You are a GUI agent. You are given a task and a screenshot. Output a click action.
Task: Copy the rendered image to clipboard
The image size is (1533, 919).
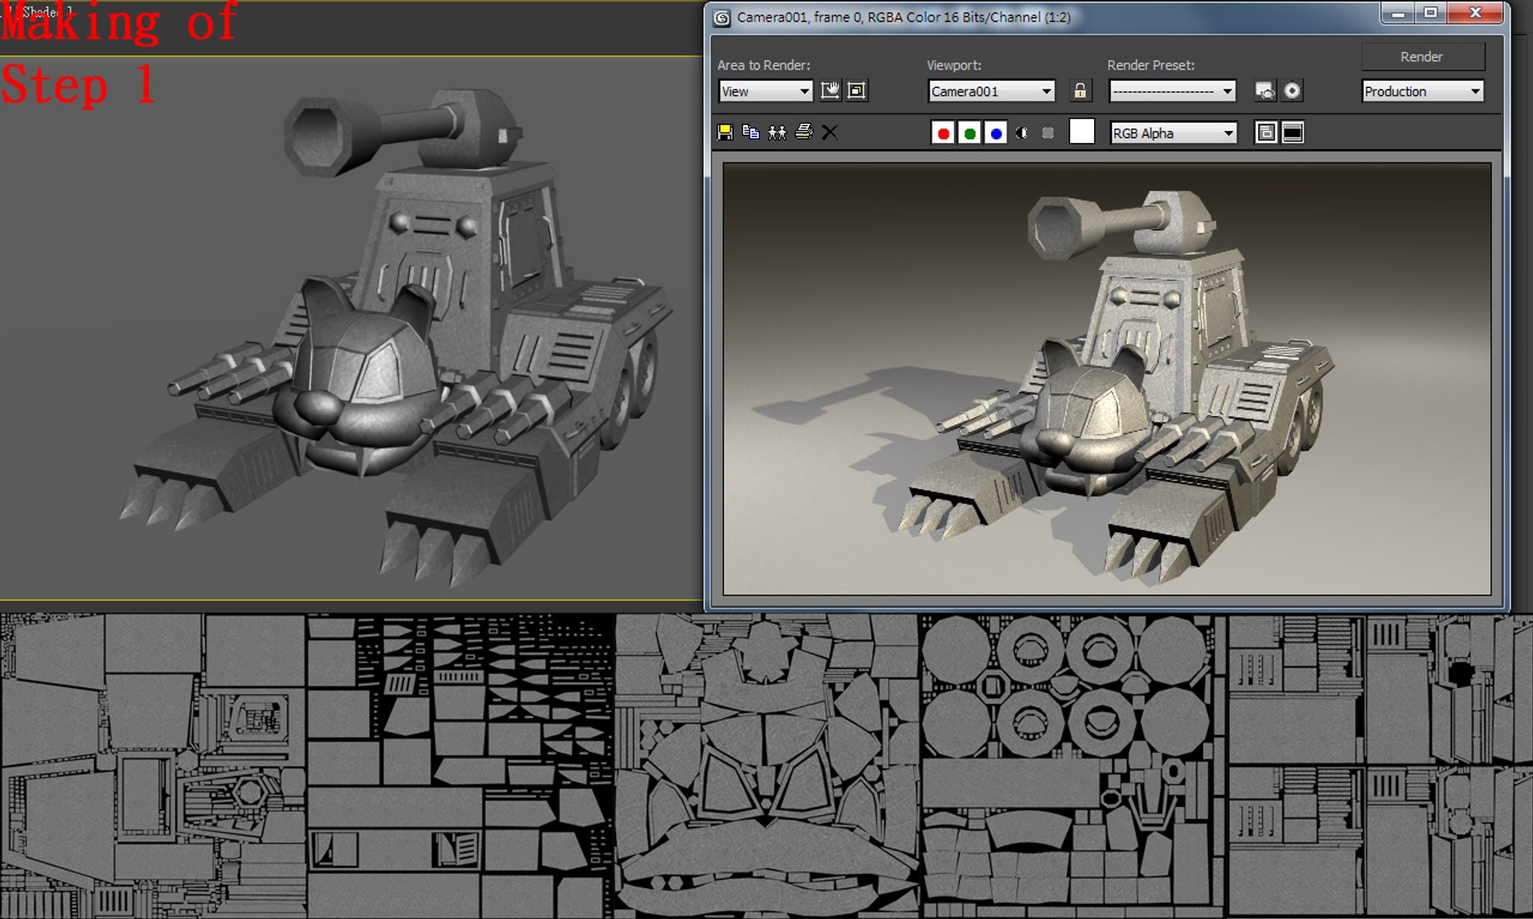coord(750,132)
